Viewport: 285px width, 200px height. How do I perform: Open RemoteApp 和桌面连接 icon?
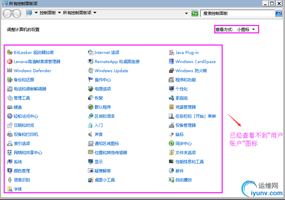pyautogui.click(x=90, y=61)
